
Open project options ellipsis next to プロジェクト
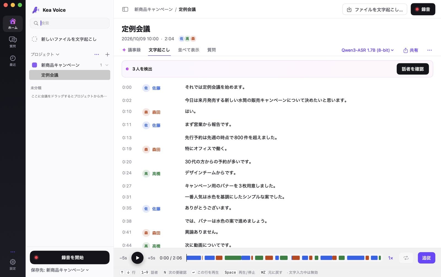97,55
